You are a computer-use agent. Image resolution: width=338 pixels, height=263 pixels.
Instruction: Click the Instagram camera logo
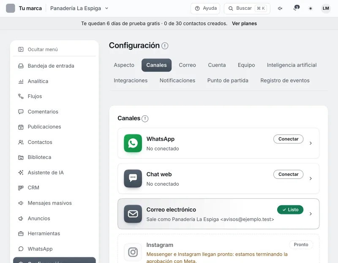[133, 252]
